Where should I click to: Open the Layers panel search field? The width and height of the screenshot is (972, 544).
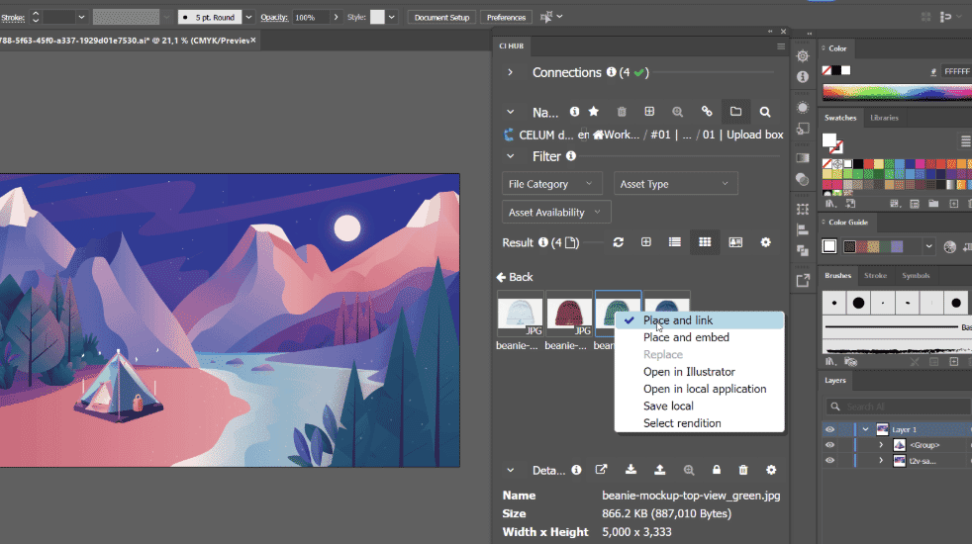(898, 407)
